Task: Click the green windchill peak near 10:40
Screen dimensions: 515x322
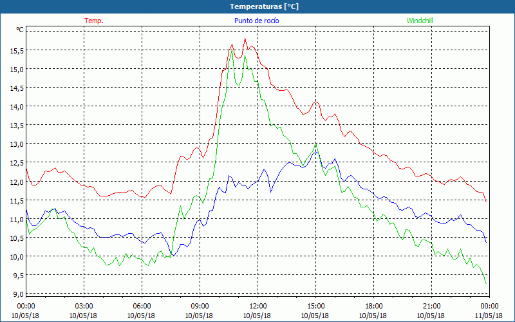Action: pyautogui.click(x=232, y=50)
